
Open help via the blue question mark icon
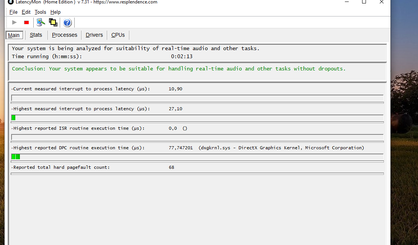[67, 23]
